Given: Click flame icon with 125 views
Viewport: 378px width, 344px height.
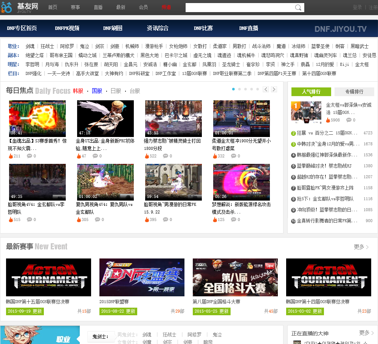Looking at the screenshot, I should coord(215,219).
